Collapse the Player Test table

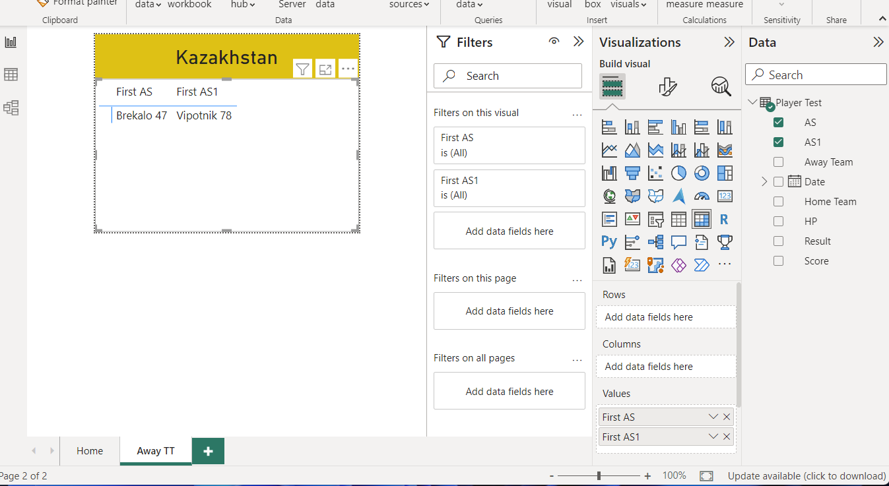pyautogui.click(x=753, y=102)
